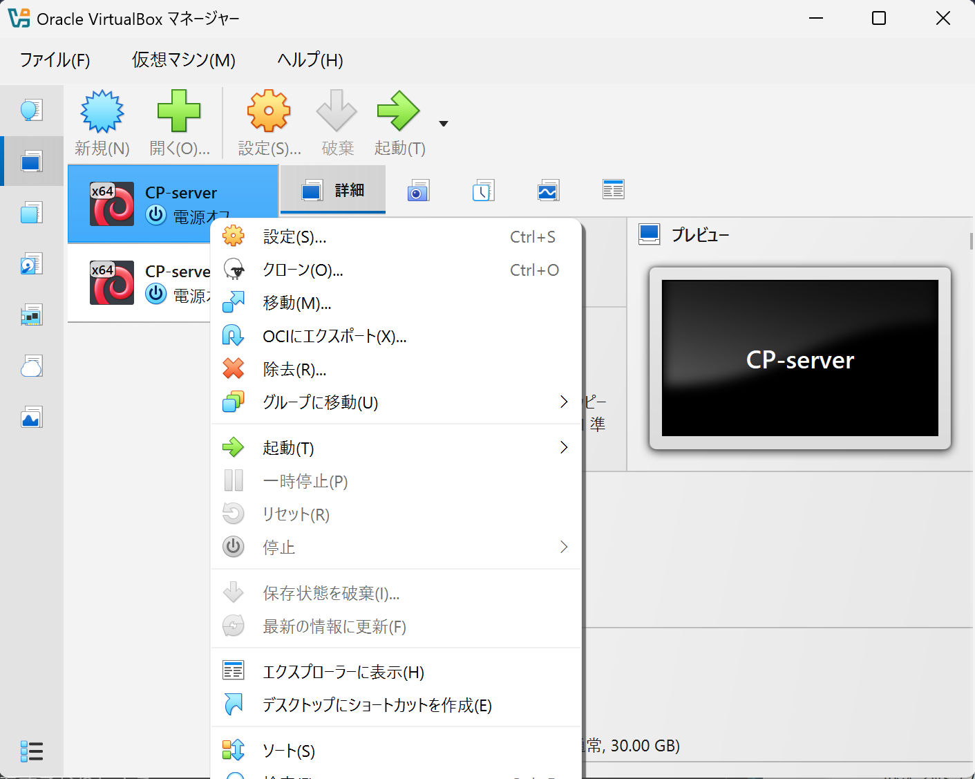Click the Welcome balloon sidebar icon
This screenshot has height=779, width=975.
tap(31, 110)
